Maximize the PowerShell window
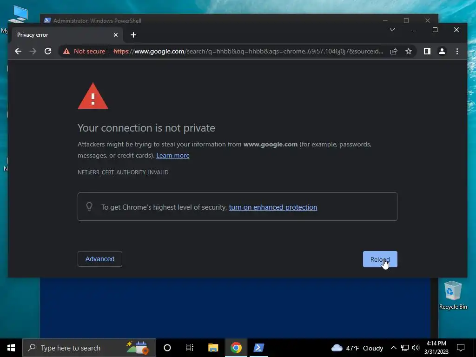Viewport: 476px width, 357px height. (x=406, y=20)
